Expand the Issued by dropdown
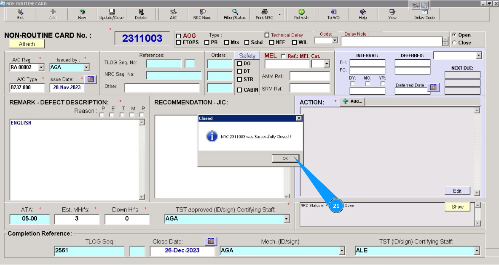499x265 pixels. pos(86,67)
